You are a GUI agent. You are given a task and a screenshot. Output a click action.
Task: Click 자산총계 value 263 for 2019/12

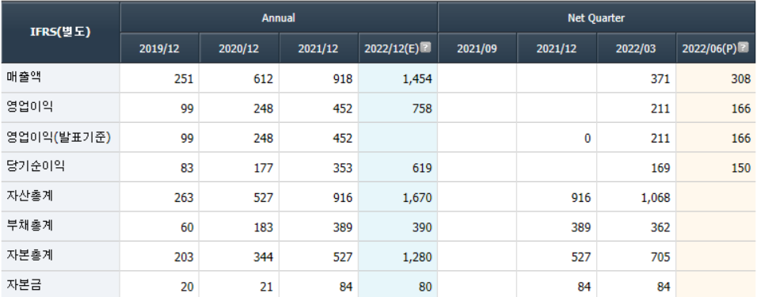(184, 198)
